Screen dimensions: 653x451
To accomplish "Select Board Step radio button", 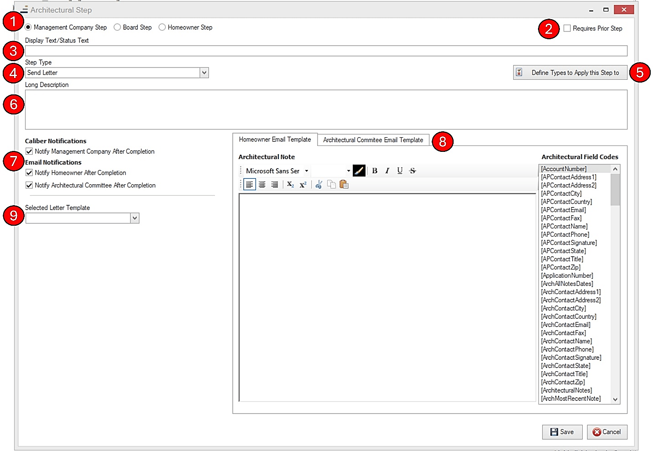I will click(117, 27).
